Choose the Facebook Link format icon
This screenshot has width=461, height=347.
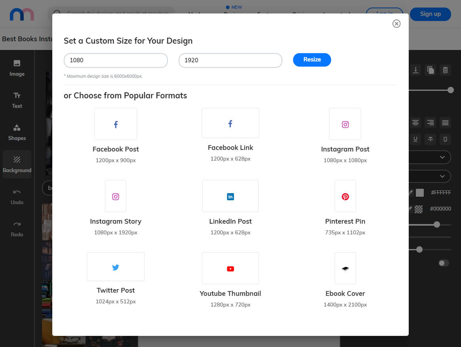point(230,123)
